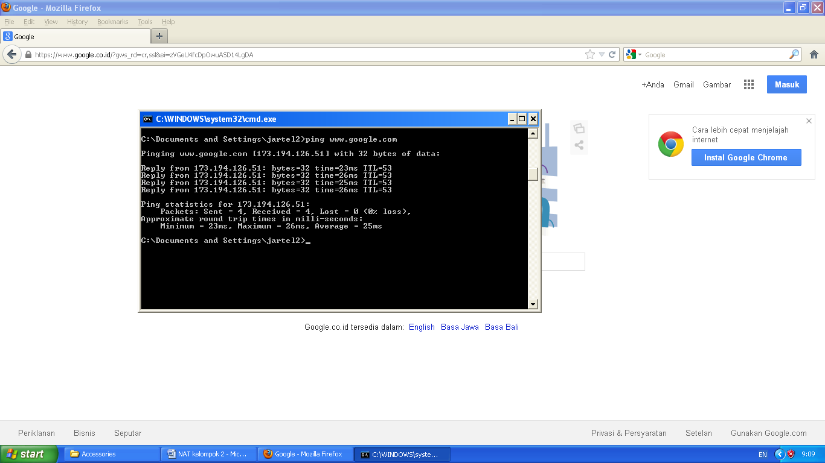
Task: Open cmd.exe system menu icon
Action: tap(147, 119)
